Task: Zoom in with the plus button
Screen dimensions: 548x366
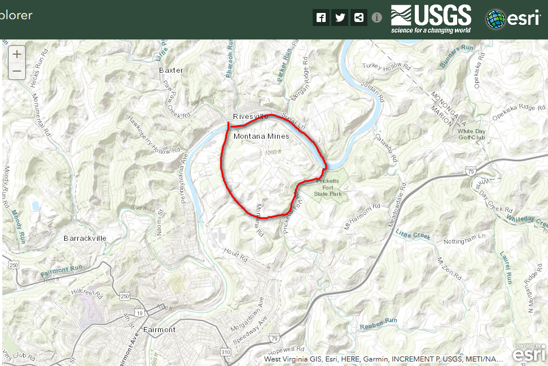Action: pos(17,54)
